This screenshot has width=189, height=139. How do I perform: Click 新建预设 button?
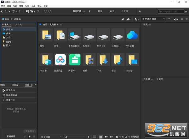(x=19, y=100)
